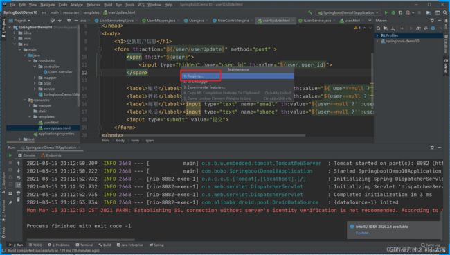Open SpringbootDemo10Application run configuration dropdown
Image resolution: width=450 pixels, height=255 pixels.
point(348,12)
